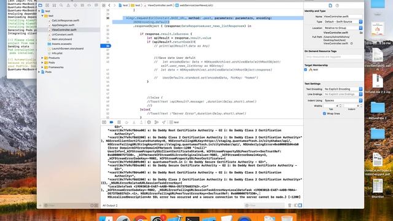Click the Step Into debug button
This screenshot has height=221, width=393.
[x=134, y=122]
